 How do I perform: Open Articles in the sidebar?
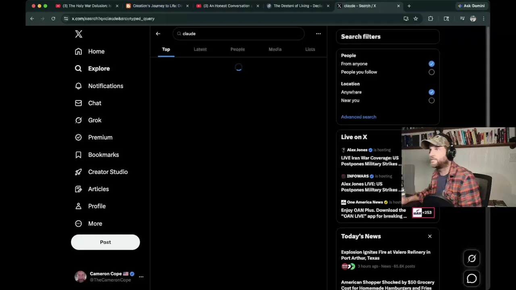[x=92, y=189]
